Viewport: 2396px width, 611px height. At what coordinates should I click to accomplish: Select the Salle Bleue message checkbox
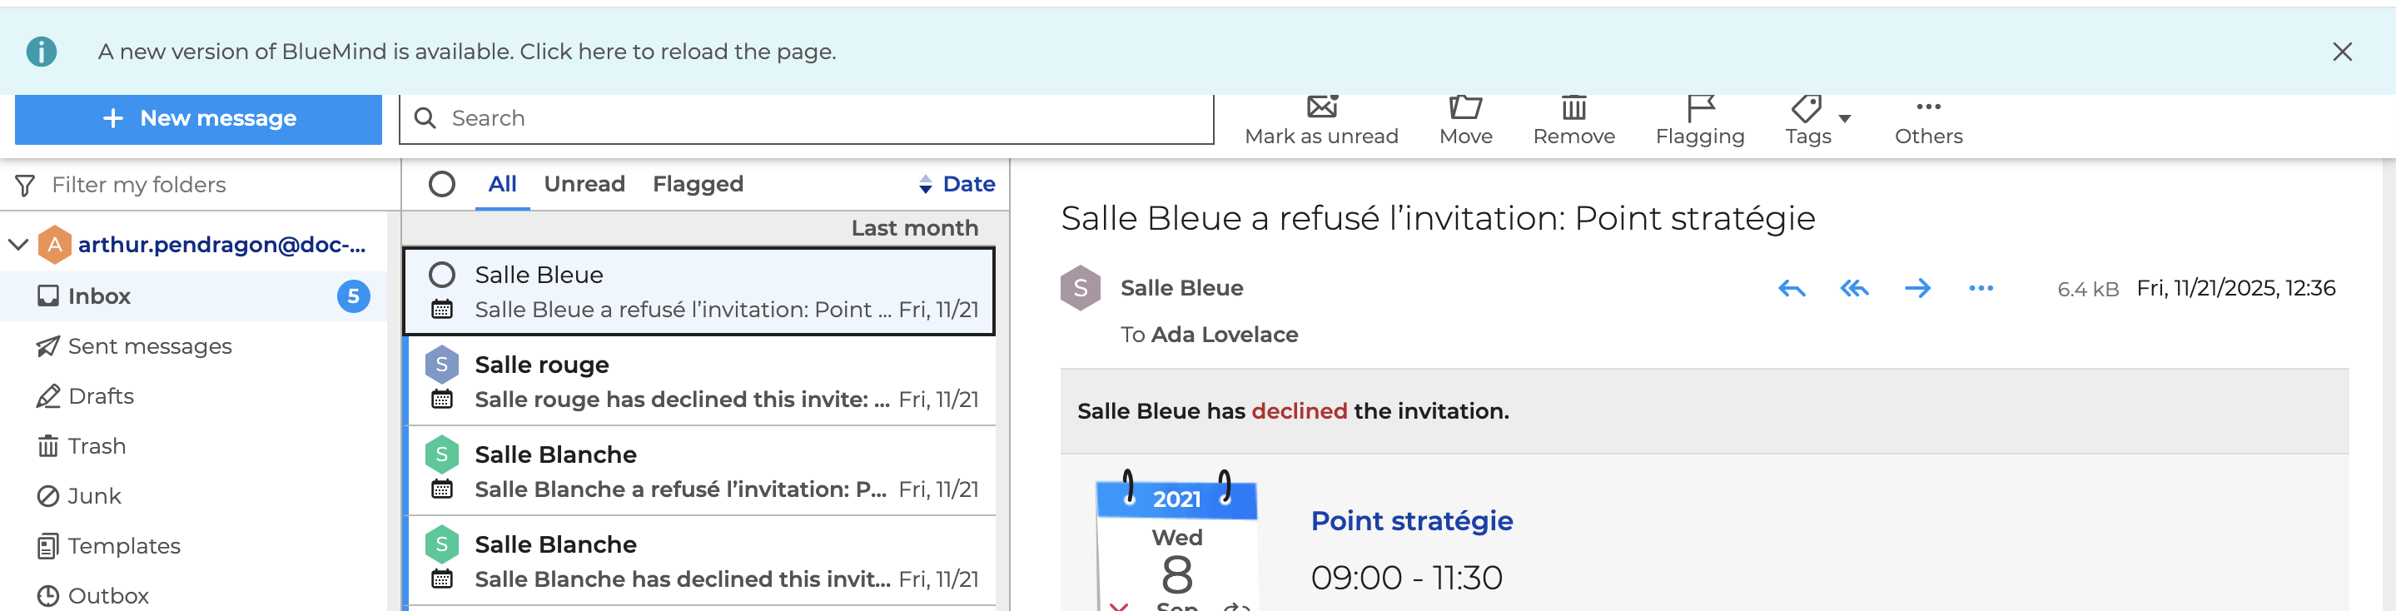[x=442, y=275]
